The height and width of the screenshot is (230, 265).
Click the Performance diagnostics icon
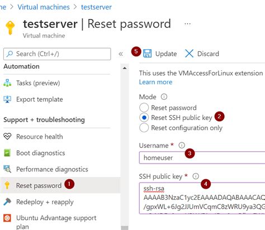click(7, 169)
